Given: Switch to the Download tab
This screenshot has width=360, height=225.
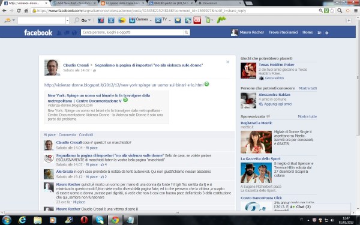Looking at the screenshot, I should [220, 3].
